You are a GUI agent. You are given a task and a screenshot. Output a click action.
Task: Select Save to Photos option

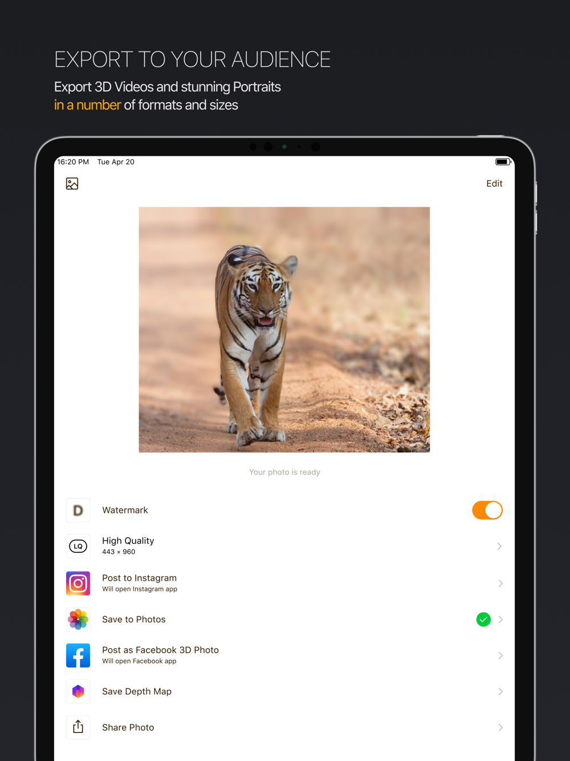(284, 620)
